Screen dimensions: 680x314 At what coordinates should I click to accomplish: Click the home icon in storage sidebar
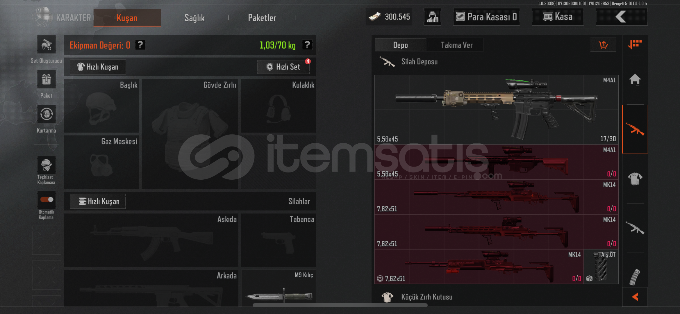tap(635, 79)
